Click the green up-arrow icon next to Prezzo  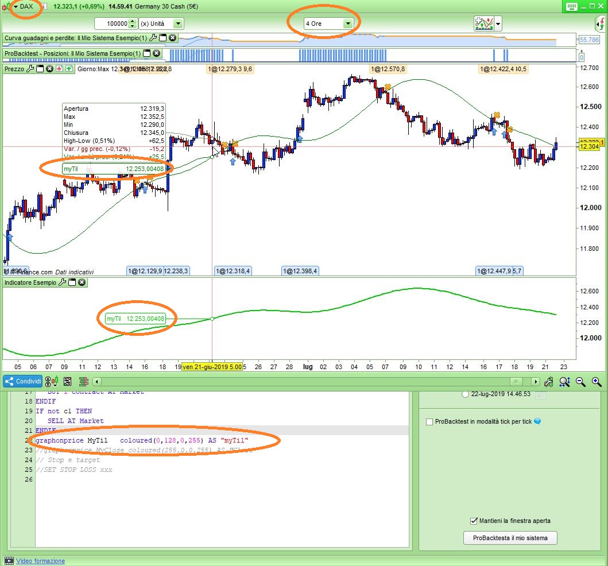point(69,69)
